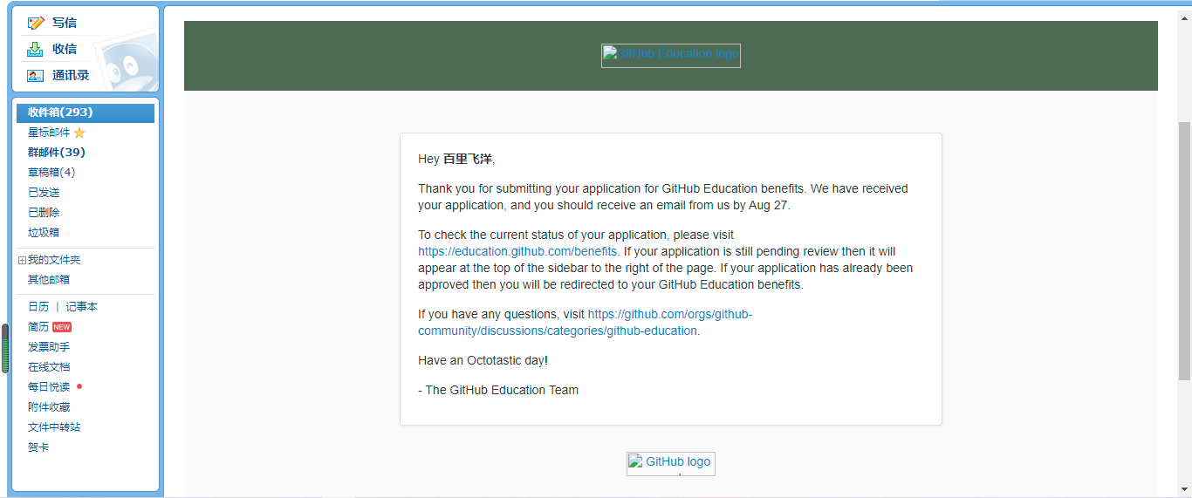Open 星标邮件 starred mail folder
This screenshot has height=498, width=1192.
point(51,133)
